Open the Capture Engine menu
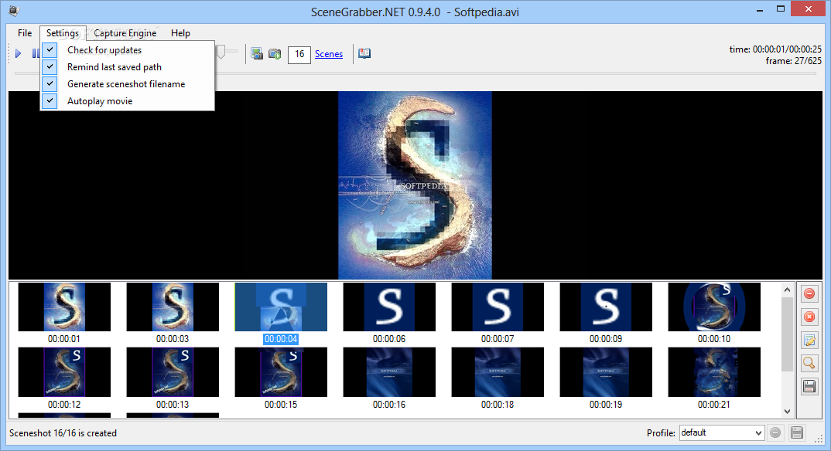The width and height of the screenshot is (831, 451). (x=125, y=32)
